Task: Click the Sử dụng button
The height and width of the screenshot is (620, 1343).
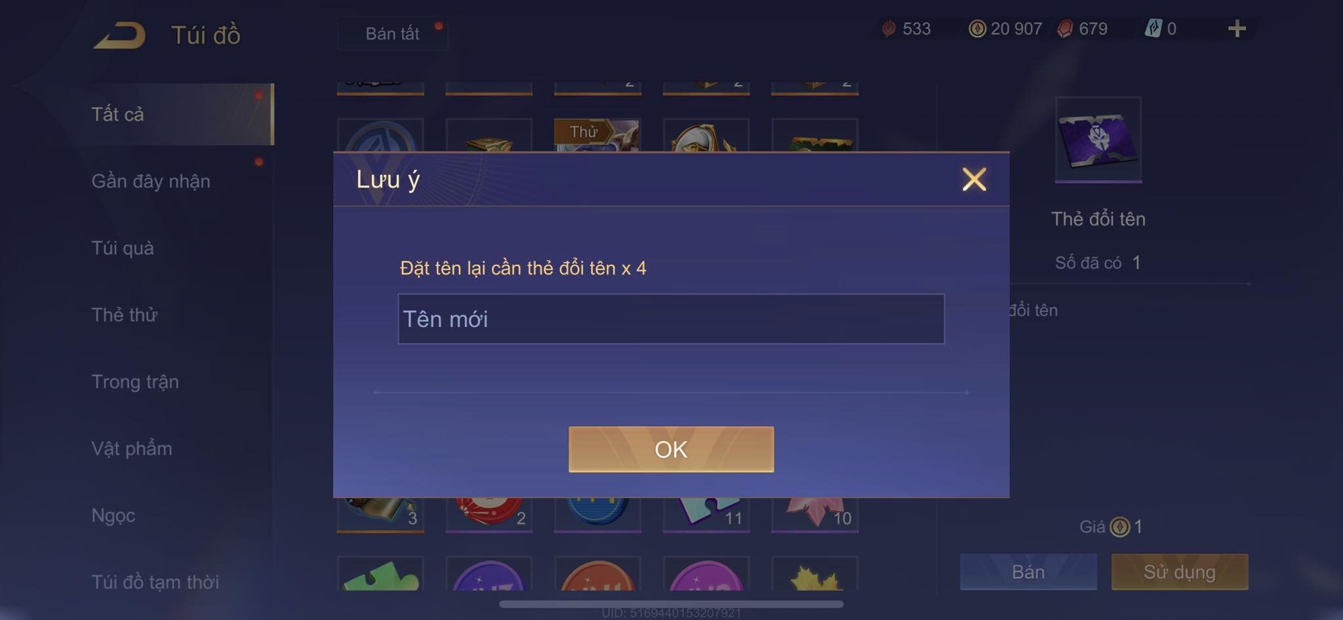Action: [x=1179, y=572]
